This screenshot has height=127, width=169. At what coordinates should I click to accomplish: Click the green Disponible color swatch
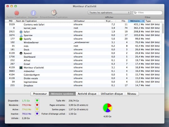click(x=37, y=101)
